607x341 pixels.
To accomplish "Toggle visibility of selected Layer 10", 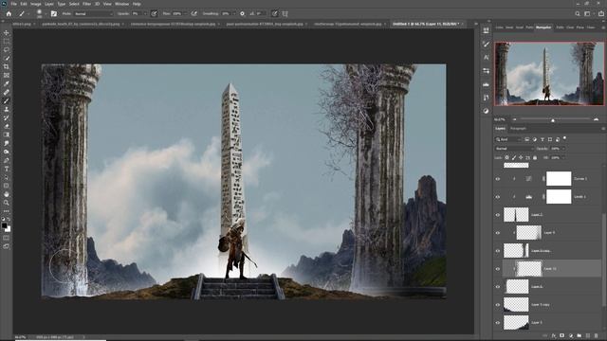I will [x=498, y=269].
